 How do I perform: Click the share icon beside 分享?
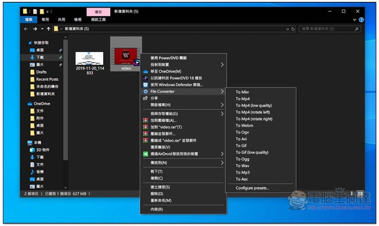(x=145, y=98)
